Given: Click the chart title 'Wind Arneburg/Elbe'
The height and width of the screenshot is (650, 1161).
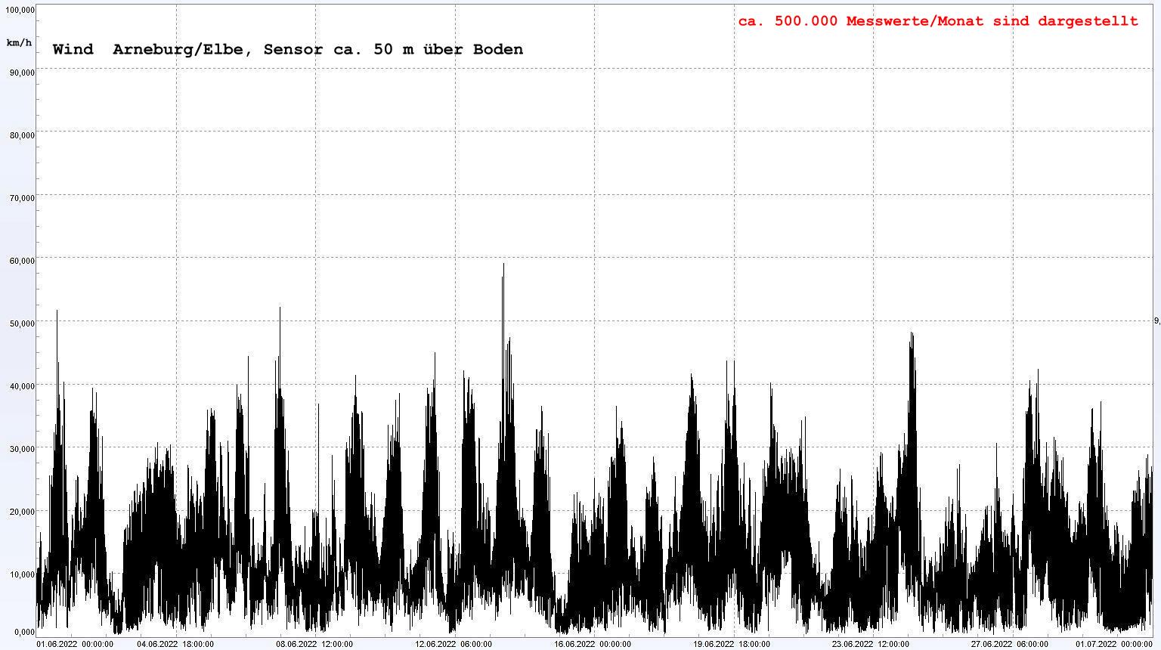Looking at the screenshot, I should tap(287, 50).
